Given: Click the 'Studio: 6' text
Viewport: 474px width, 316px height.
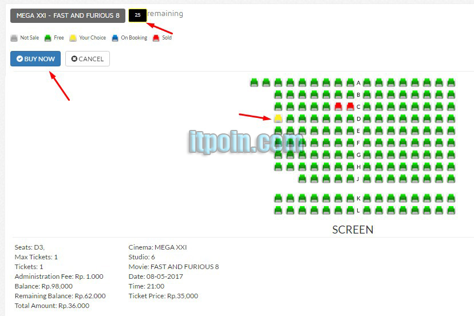Looking at the screenshot, I should [x=142, y=257].
